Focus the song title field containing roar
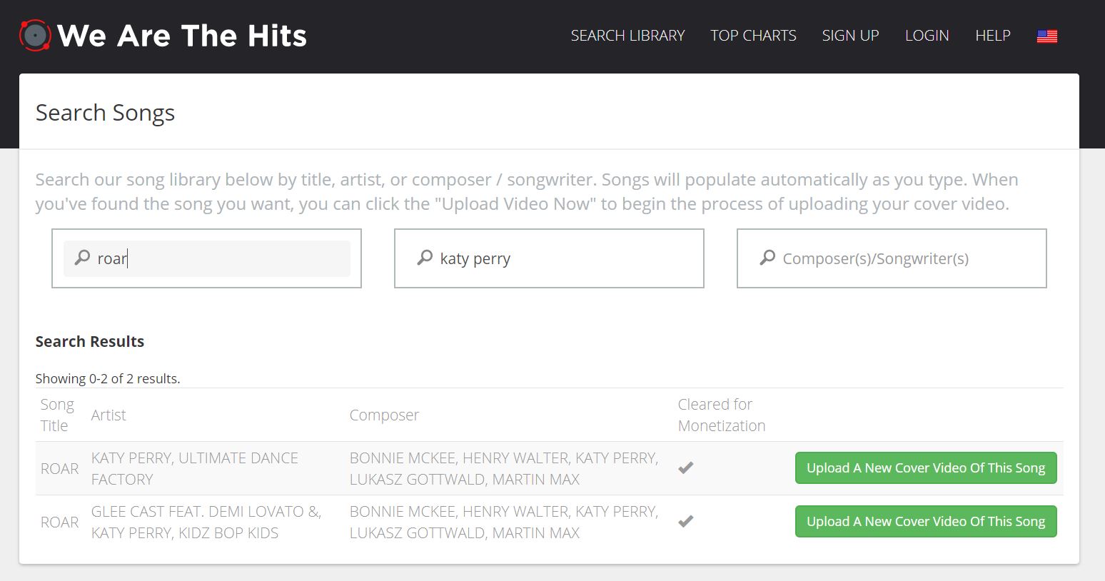This screenshot has height=581, width=1105. click(207, 258)
